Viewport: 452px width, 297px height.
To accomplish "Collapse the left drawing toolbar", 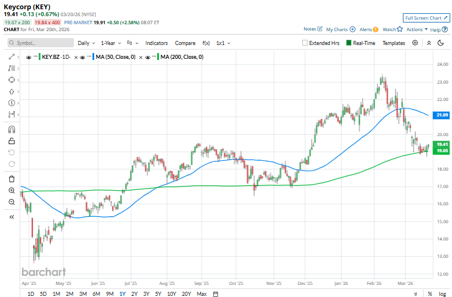I will pos(11,217).
